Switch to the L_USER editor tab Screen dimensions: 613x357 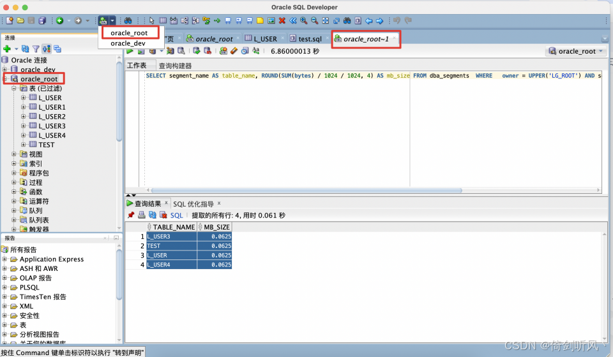point(265,39)
